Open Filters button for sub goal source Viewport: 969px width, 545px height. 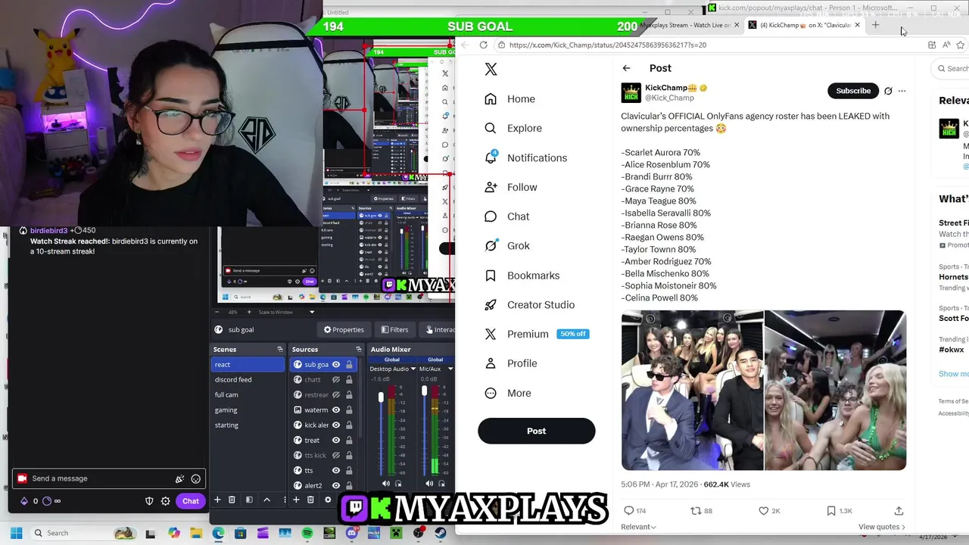click(394, 329)
